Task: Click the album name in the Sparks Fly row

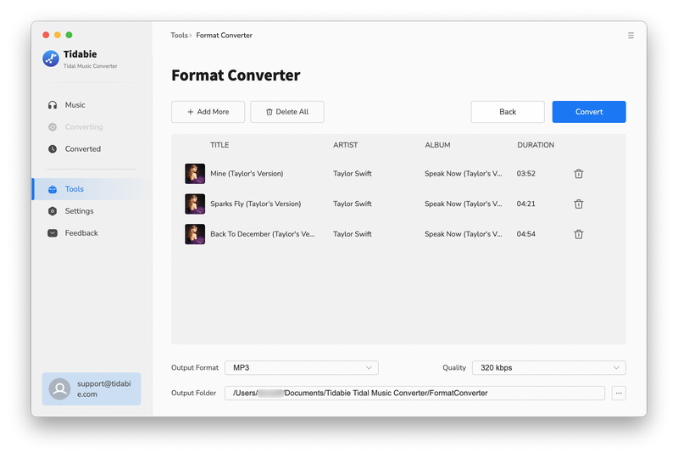Action: (463, 204)
